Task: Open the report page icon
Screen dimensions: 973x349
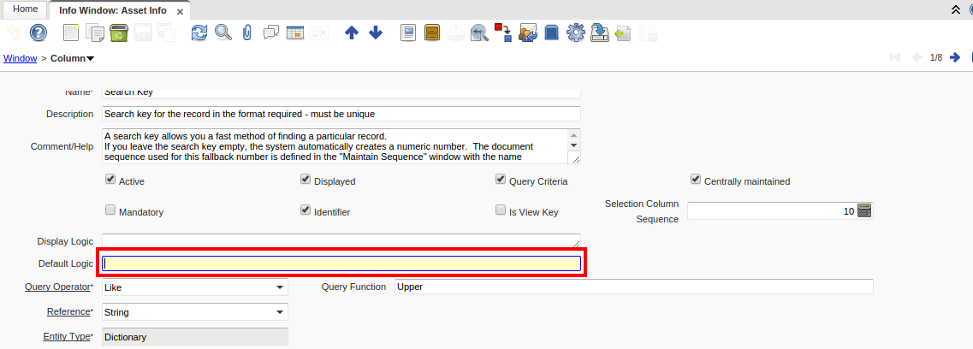Action: pos(407,33)
